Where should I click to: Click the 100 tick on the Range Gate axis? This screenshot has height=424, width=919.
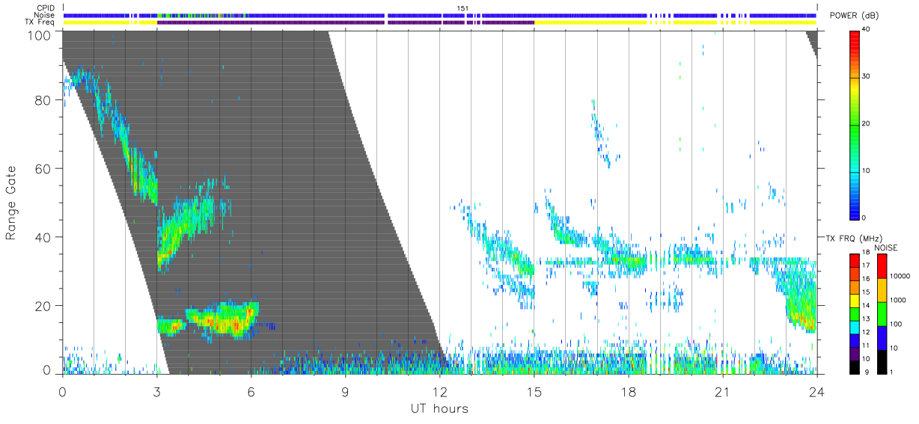[x=39, y=34]
